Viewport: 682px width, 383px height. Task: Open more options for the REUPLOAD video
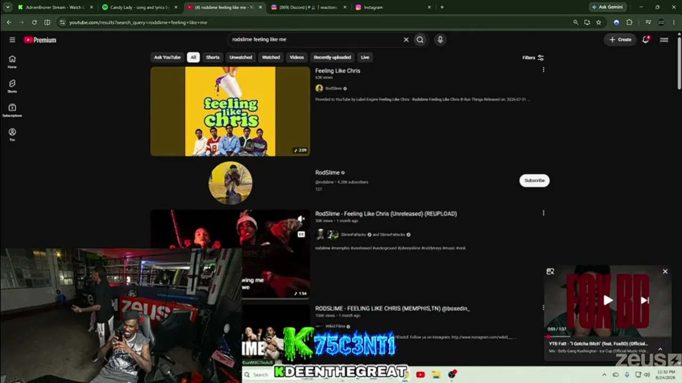click(x=543, y=213)
